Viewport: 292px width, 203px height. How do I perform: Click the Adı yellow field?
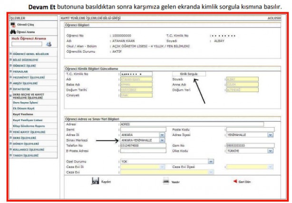coord(136,79)
